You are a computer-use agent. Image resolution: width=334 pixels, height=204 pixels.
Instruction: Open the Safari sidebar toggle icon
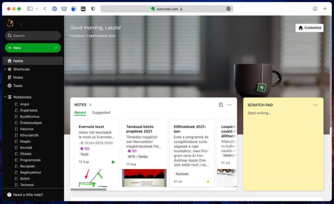30,9
